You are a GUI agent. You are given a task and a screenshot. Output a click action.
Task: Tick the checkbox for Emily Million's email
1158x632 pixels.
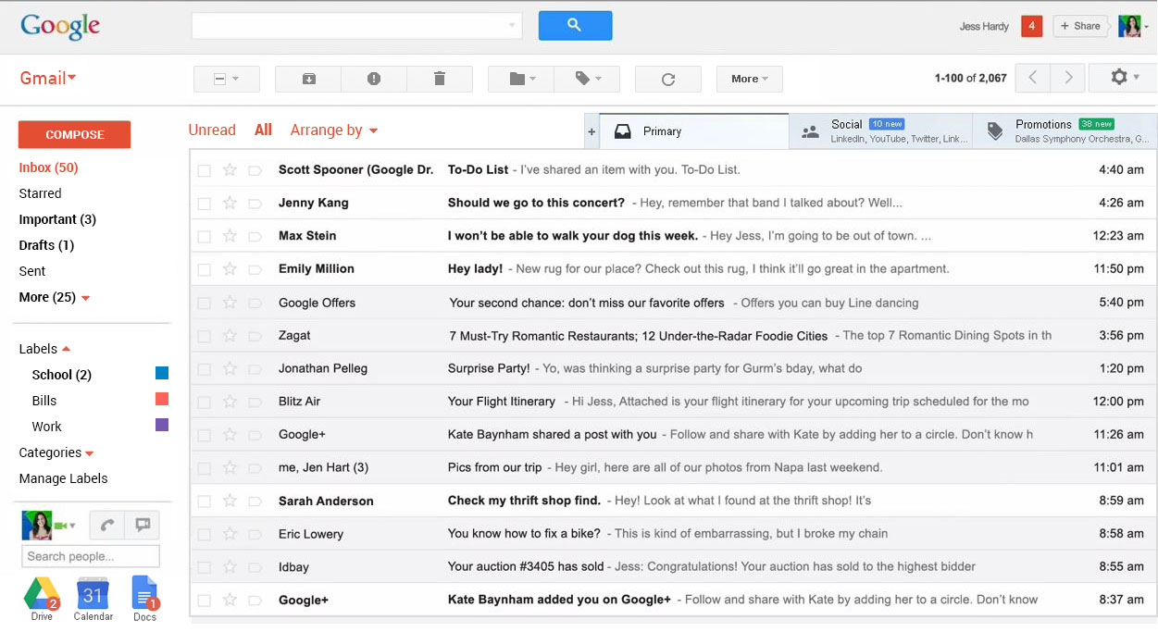204,269
